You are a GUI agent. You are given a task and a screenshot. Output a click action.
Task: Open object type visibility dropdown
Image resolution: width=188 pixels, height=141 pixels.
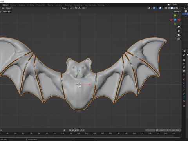click(x=150, y=8)
